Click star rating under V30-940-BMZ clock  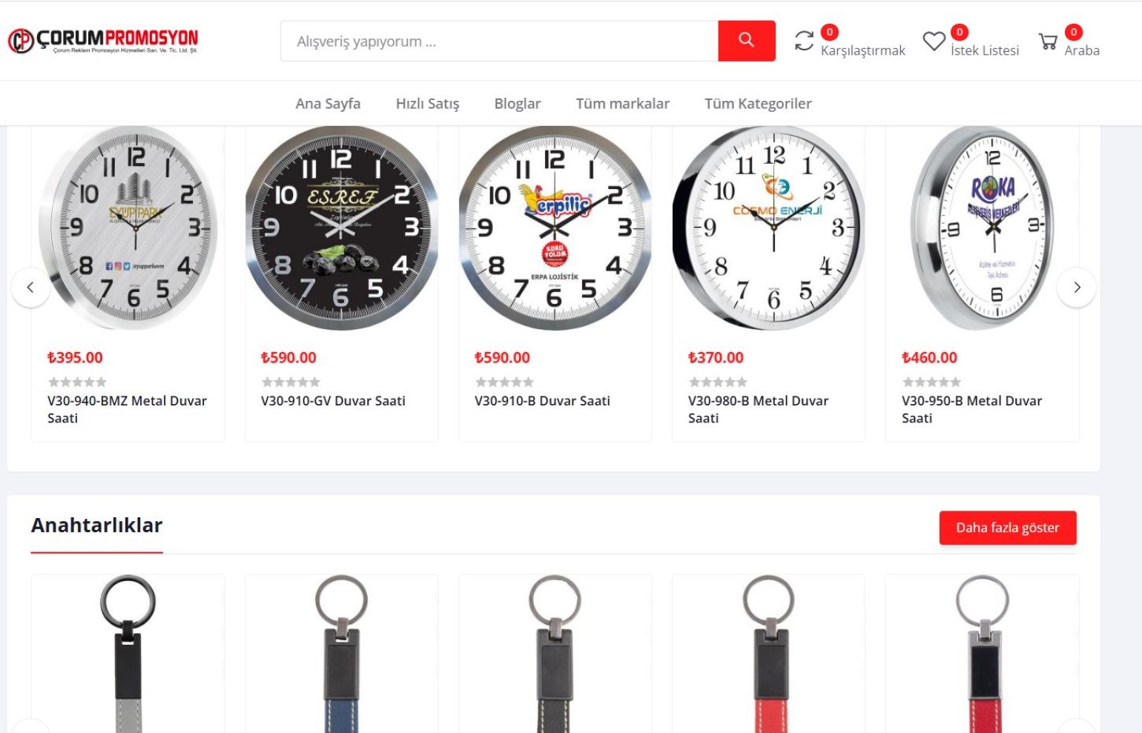[77, 382]
